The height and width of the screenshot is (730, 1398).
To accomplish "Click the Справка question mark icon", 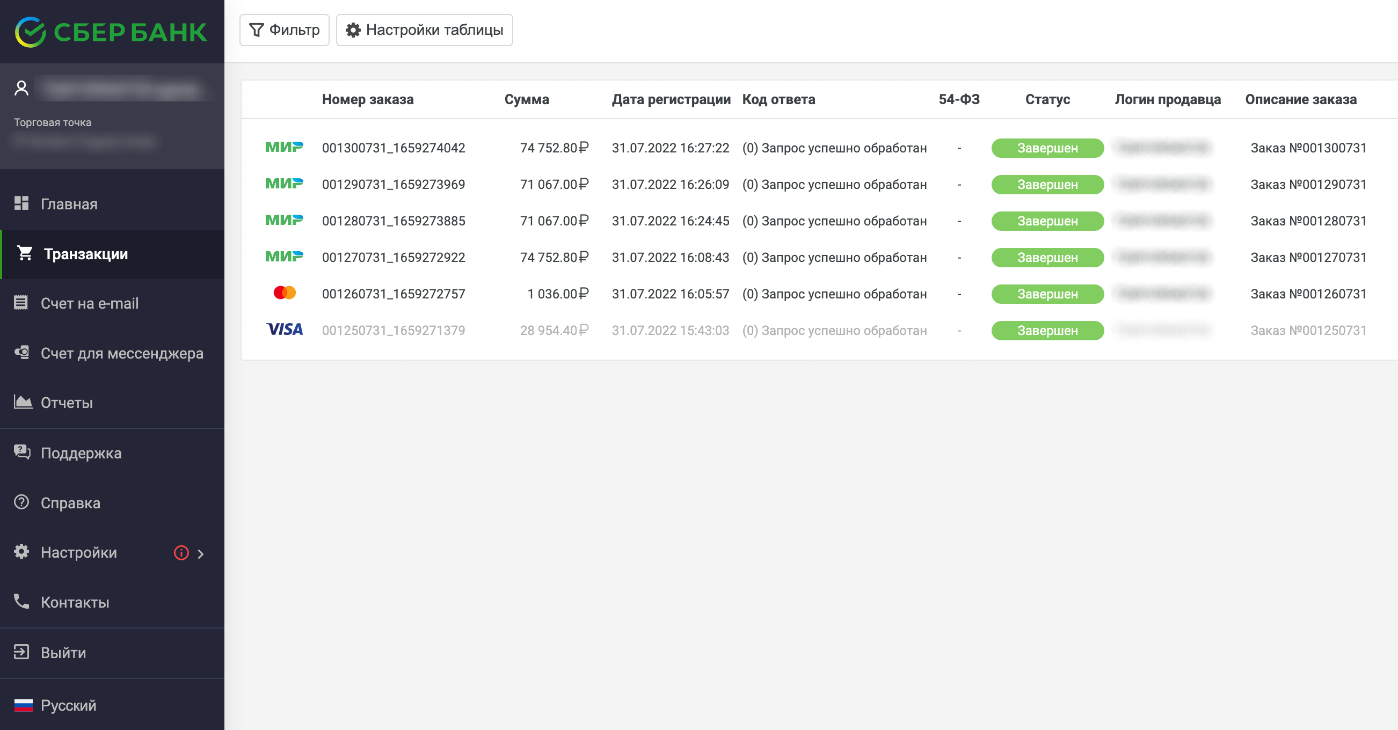I will click(x=21, y=501).
